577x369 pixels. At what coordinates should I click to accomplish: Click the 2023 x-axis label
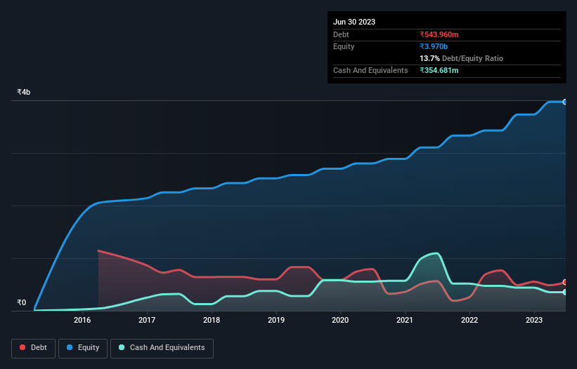coord(534,320)
